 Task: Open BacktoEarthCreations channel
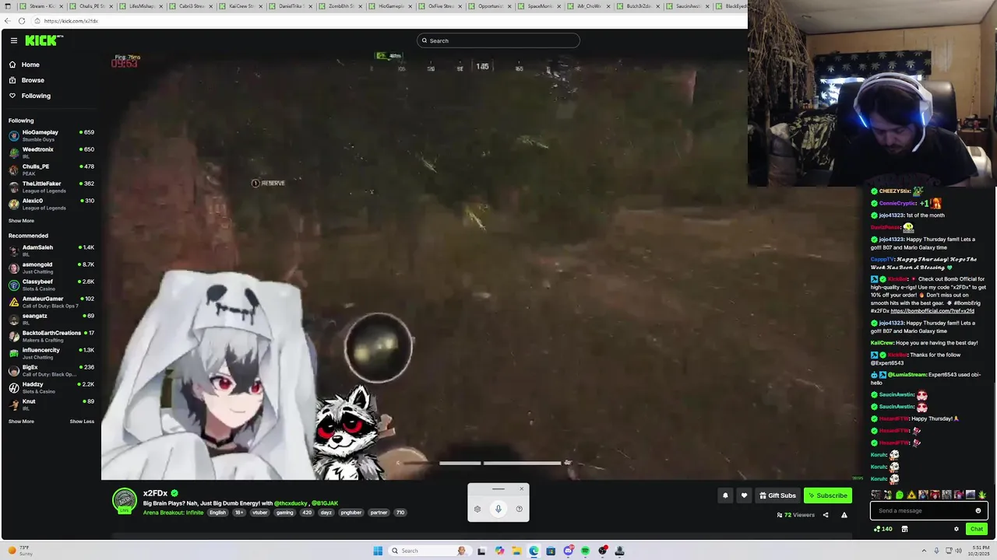pyautogui.click(x=51, y=336)
